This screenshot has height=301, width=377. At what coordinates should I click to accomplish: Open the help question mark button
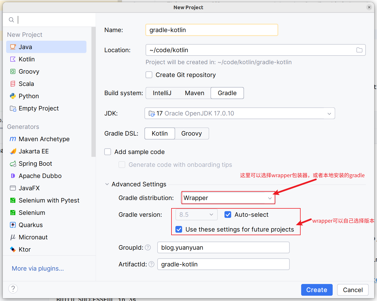pyautogui.click(x=13, y=289)
